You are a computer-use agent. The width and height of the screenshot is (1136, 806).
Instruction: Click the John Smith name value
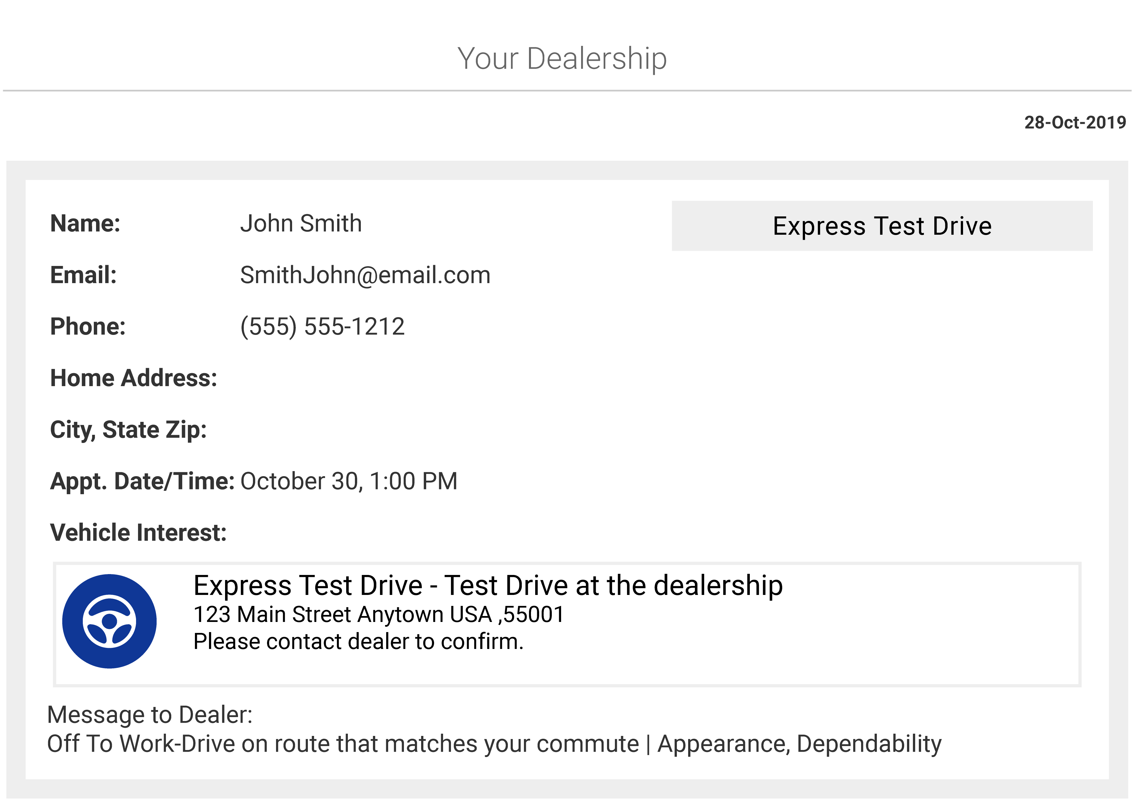(301, 223)
